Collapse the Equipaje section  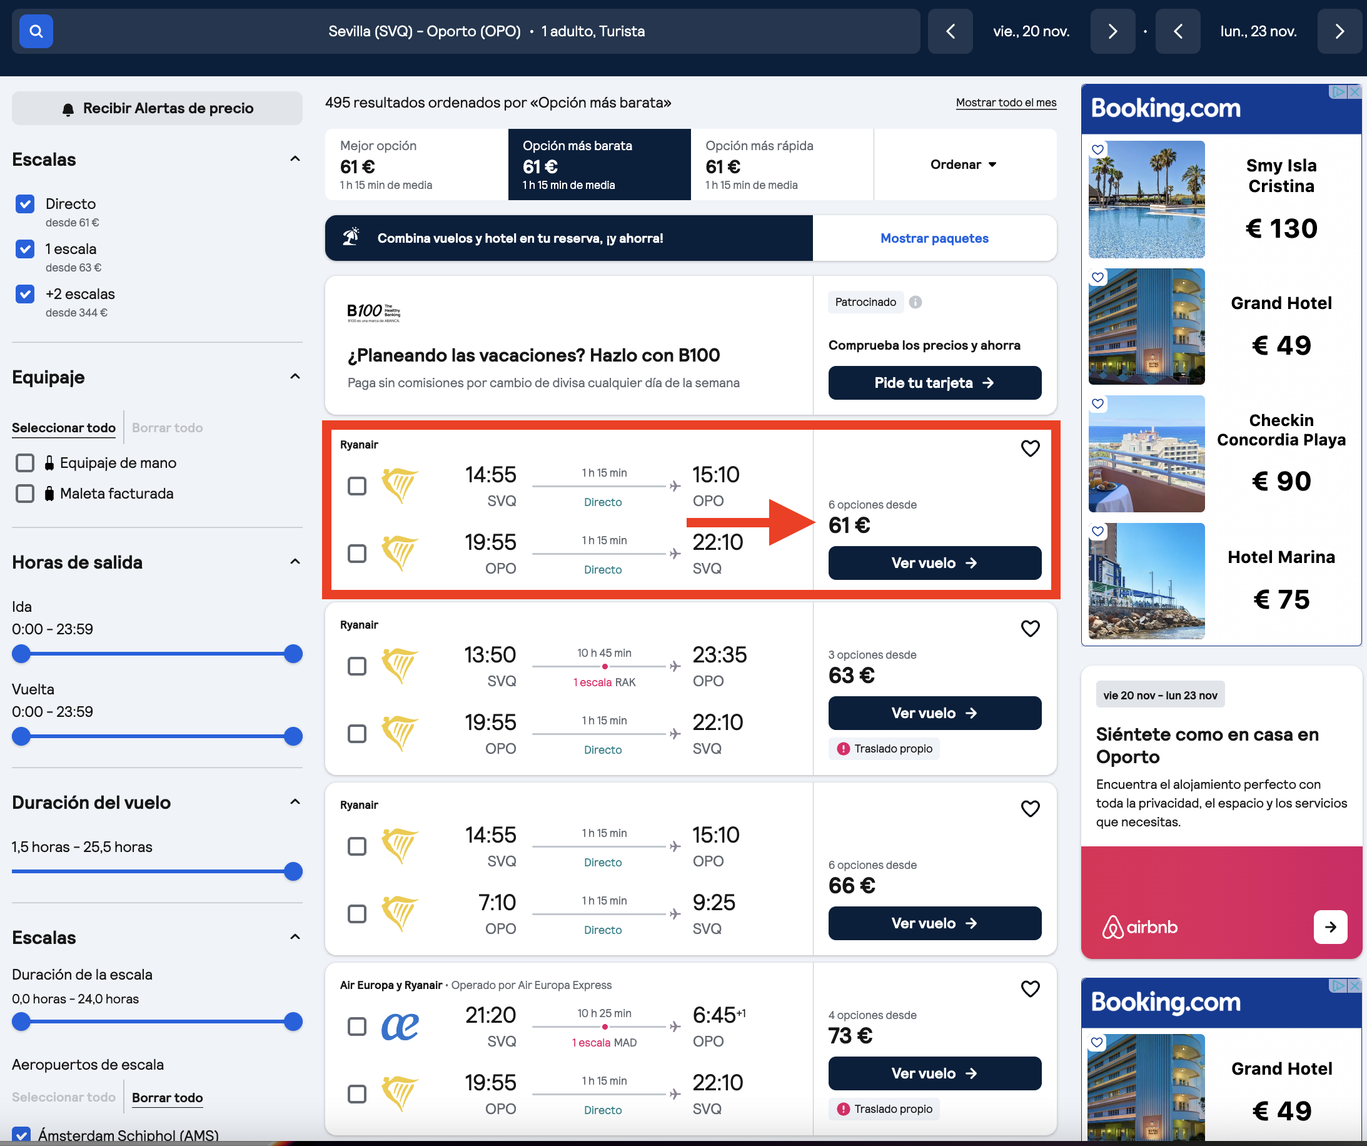pos(295,377)
